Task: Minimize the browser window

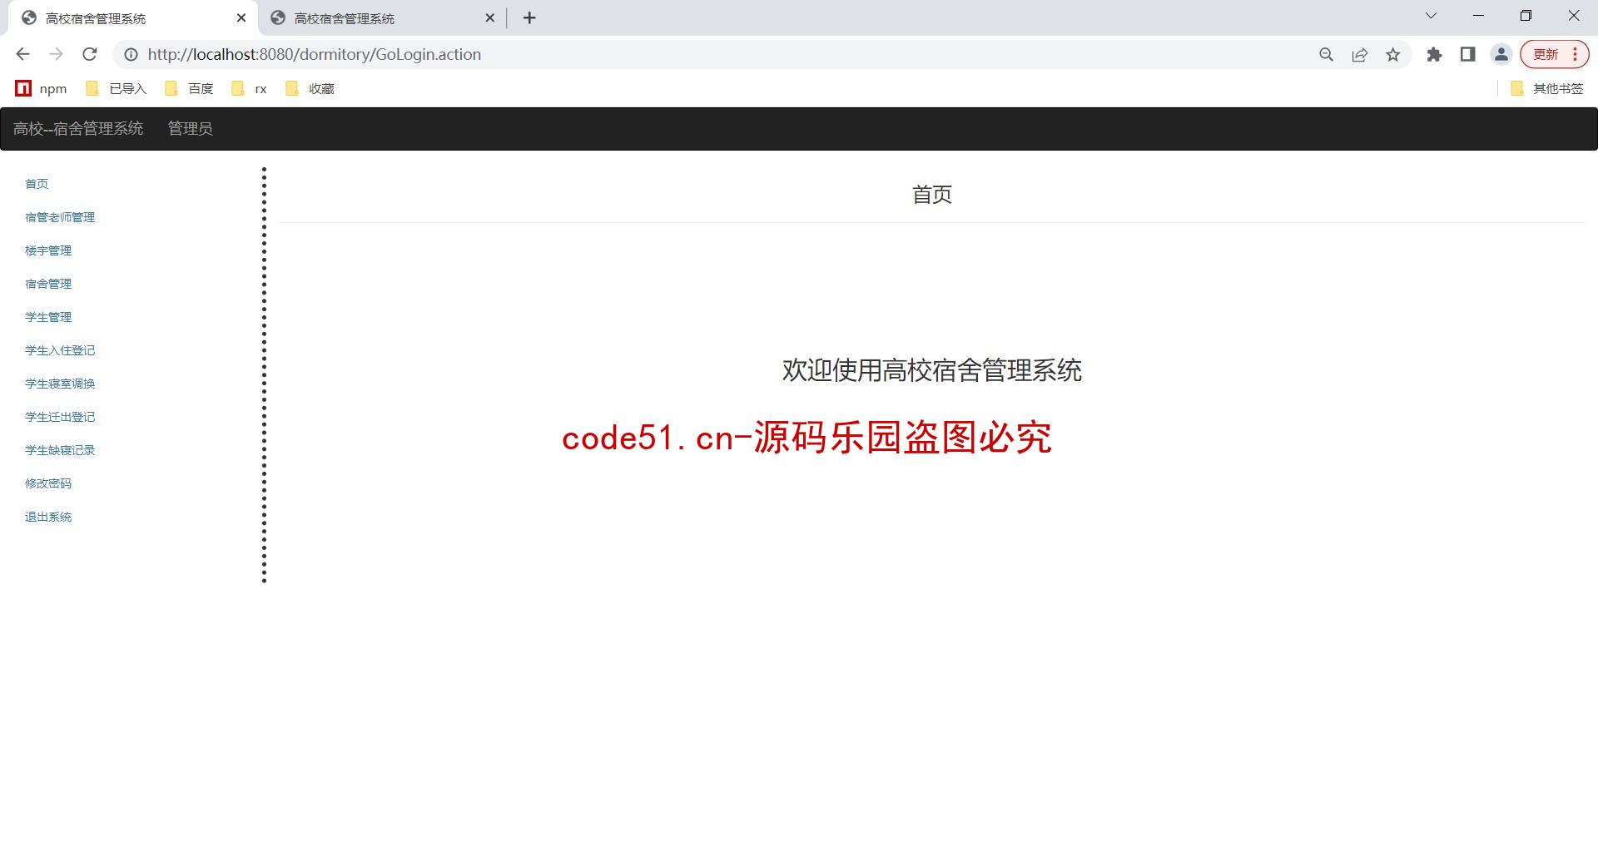Action: point(1478,16)
